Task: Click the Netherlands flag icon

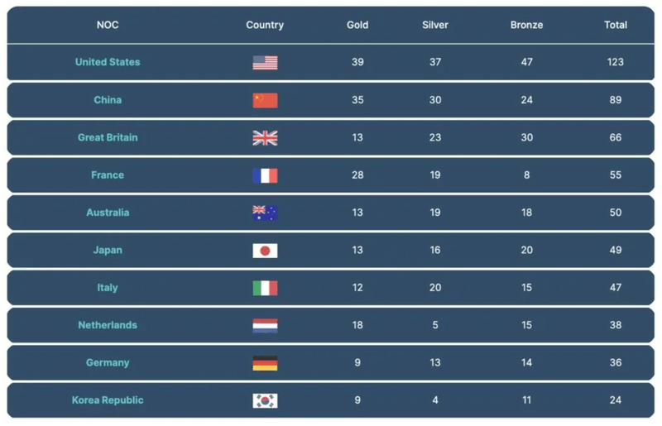Action: click(x=265, y=325)
